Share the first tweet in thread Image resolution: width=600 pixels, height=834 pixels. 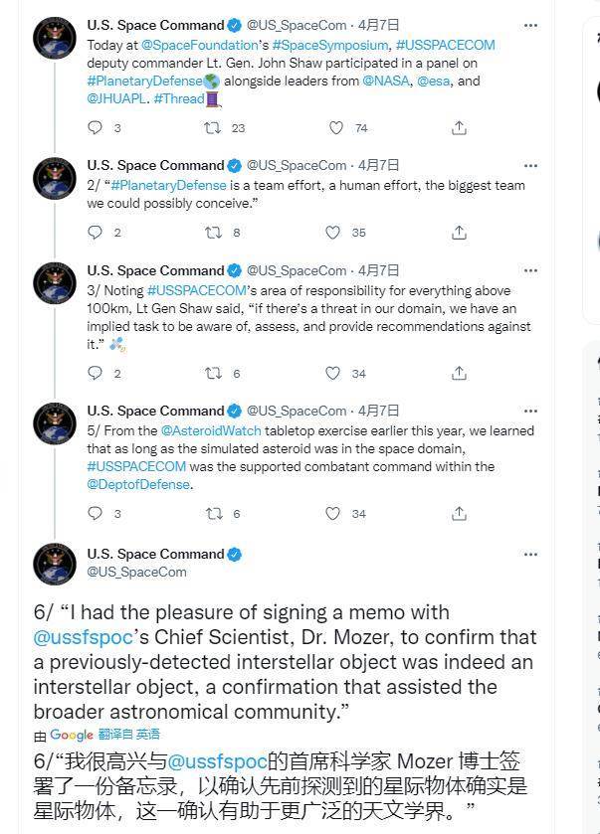pyautogui.click(x=459, y=127)
